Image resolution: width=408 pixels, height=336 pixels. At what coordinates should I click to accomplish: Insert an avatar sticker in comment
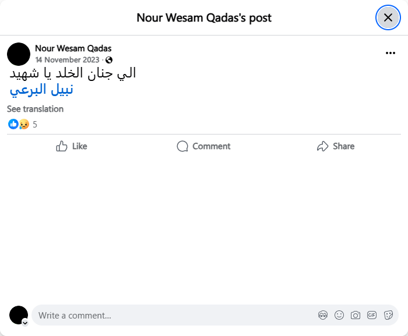click(x=323, y=315)
